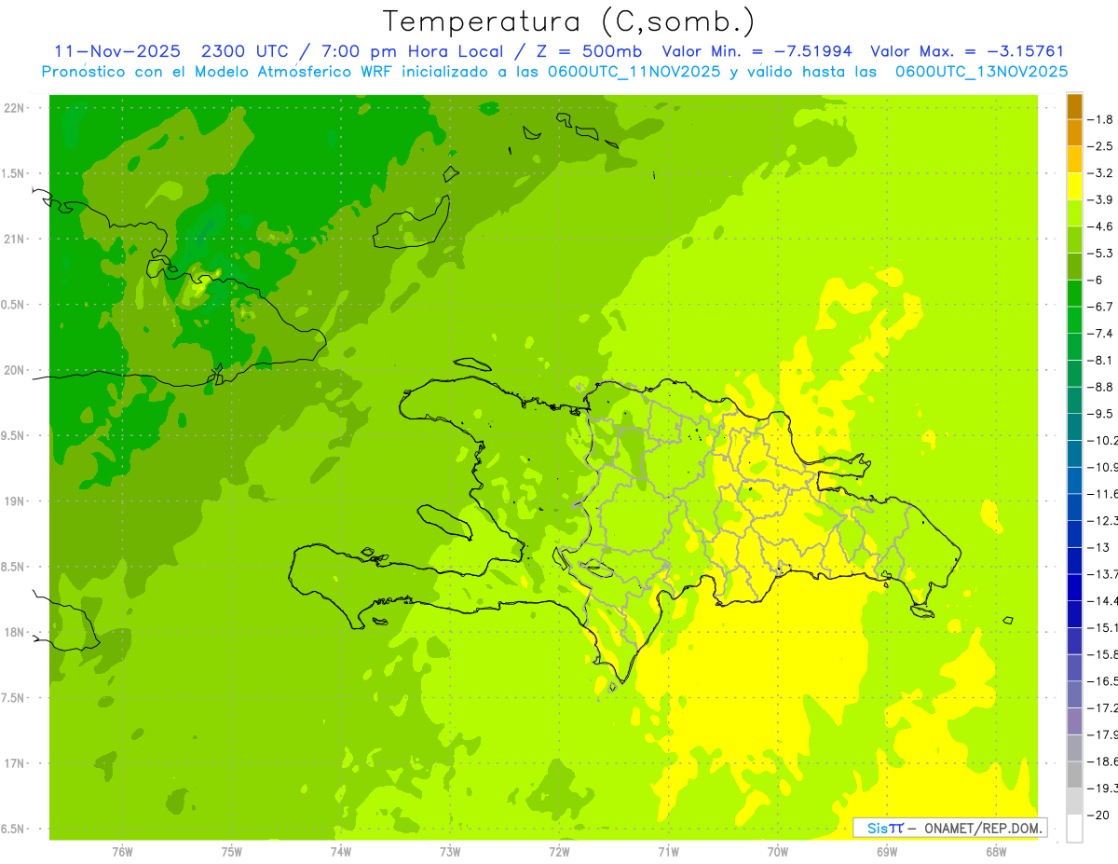Click the "-18.6" colorbar value

1104,761
